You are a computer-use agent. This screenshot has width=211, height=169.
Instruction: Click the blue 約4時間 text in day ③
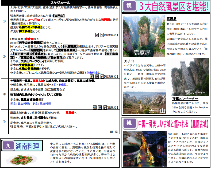[x=59, y=85]
